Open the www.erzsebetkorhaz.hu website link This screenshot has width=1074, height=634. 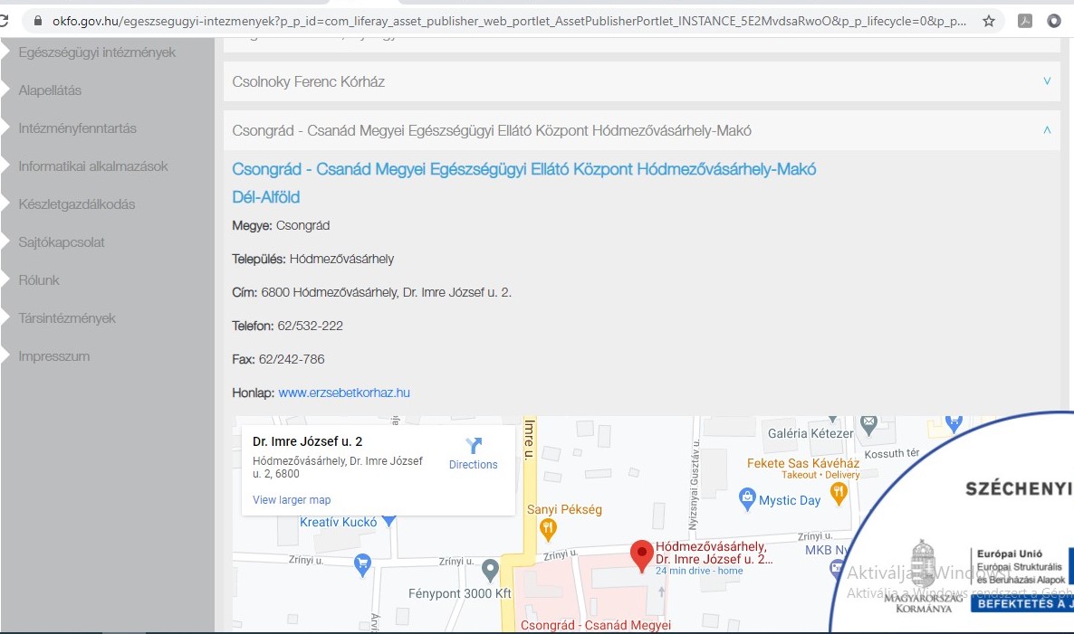(x=344, y=393)
